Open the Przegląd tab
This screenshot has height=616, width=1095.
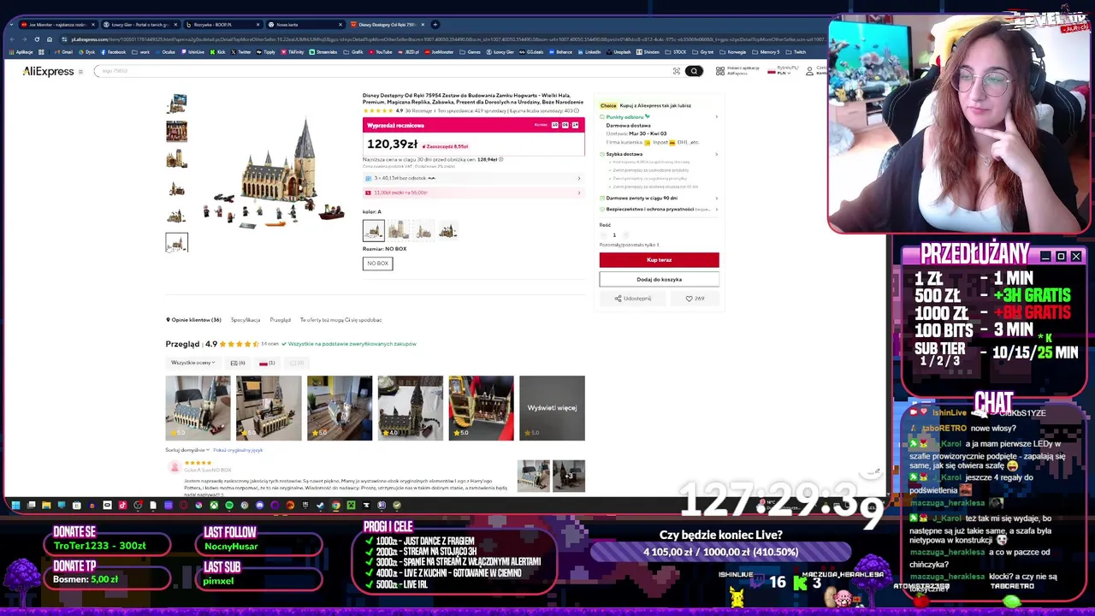coord(280,320)
